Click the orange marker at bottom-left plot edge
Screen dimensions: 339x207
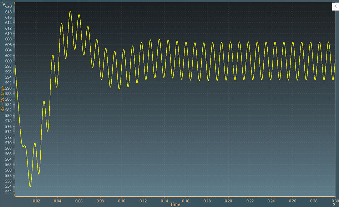14,195
